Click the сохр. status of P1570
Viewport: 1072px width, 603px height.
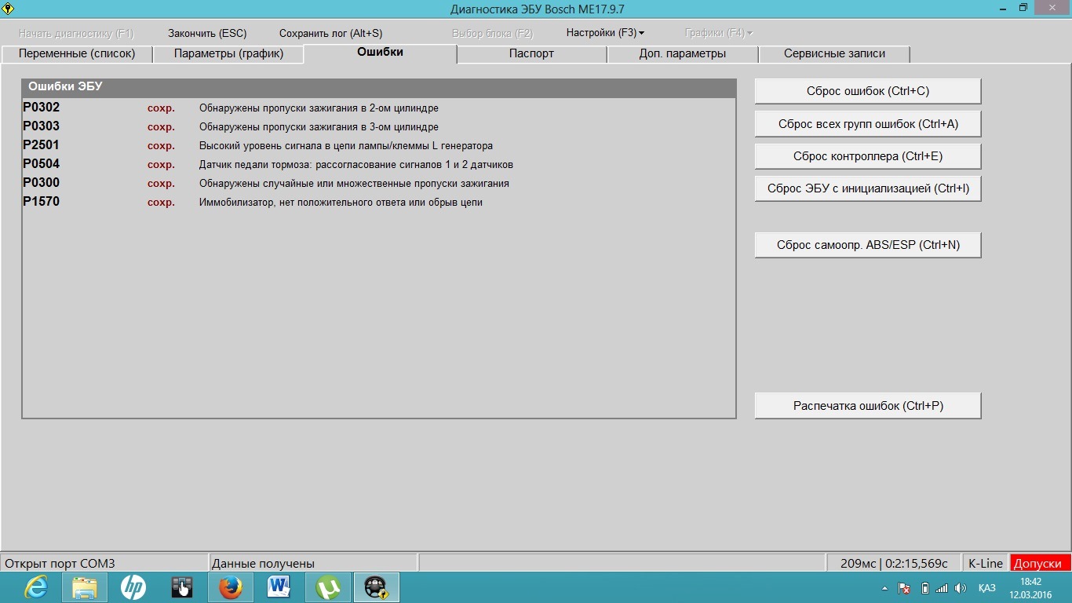point(161,203)
